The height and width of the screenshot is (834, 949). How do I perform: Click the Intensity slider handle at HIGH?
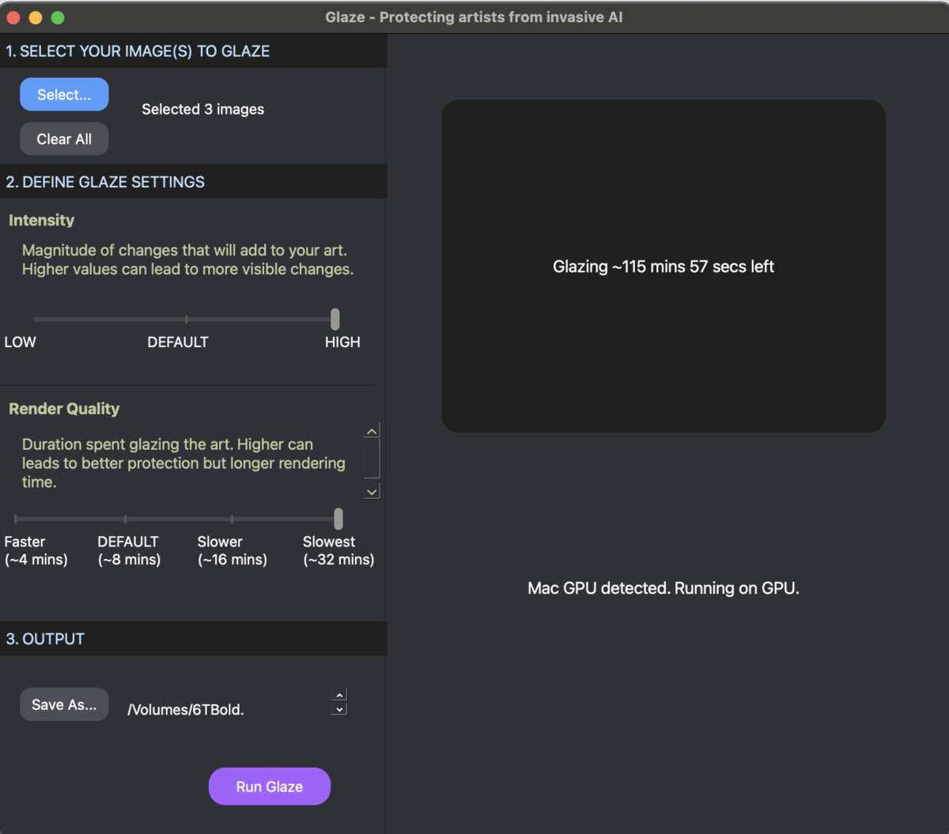pyautogui.click(x=335, y=319)
